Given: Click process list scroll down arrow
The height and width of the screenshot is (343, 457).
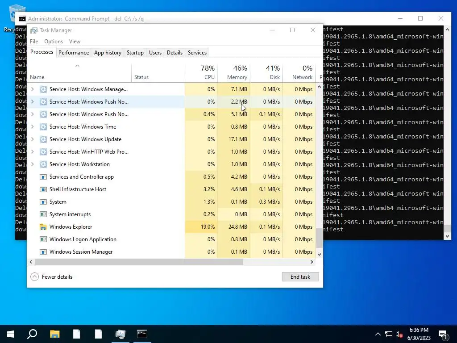Looking at the screenshot, I should coord(319,254).
